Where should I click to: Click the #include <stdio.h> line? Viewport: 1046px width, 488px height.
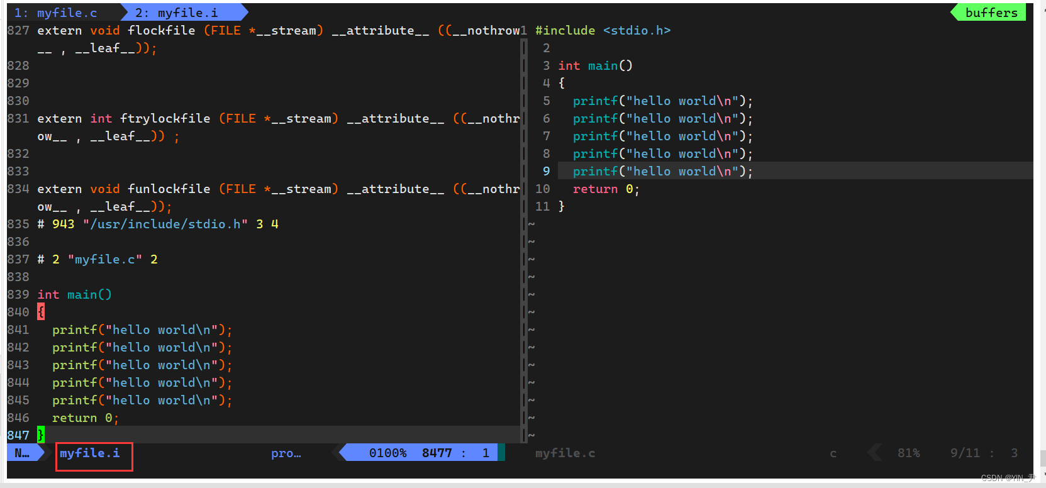point(603,30)
